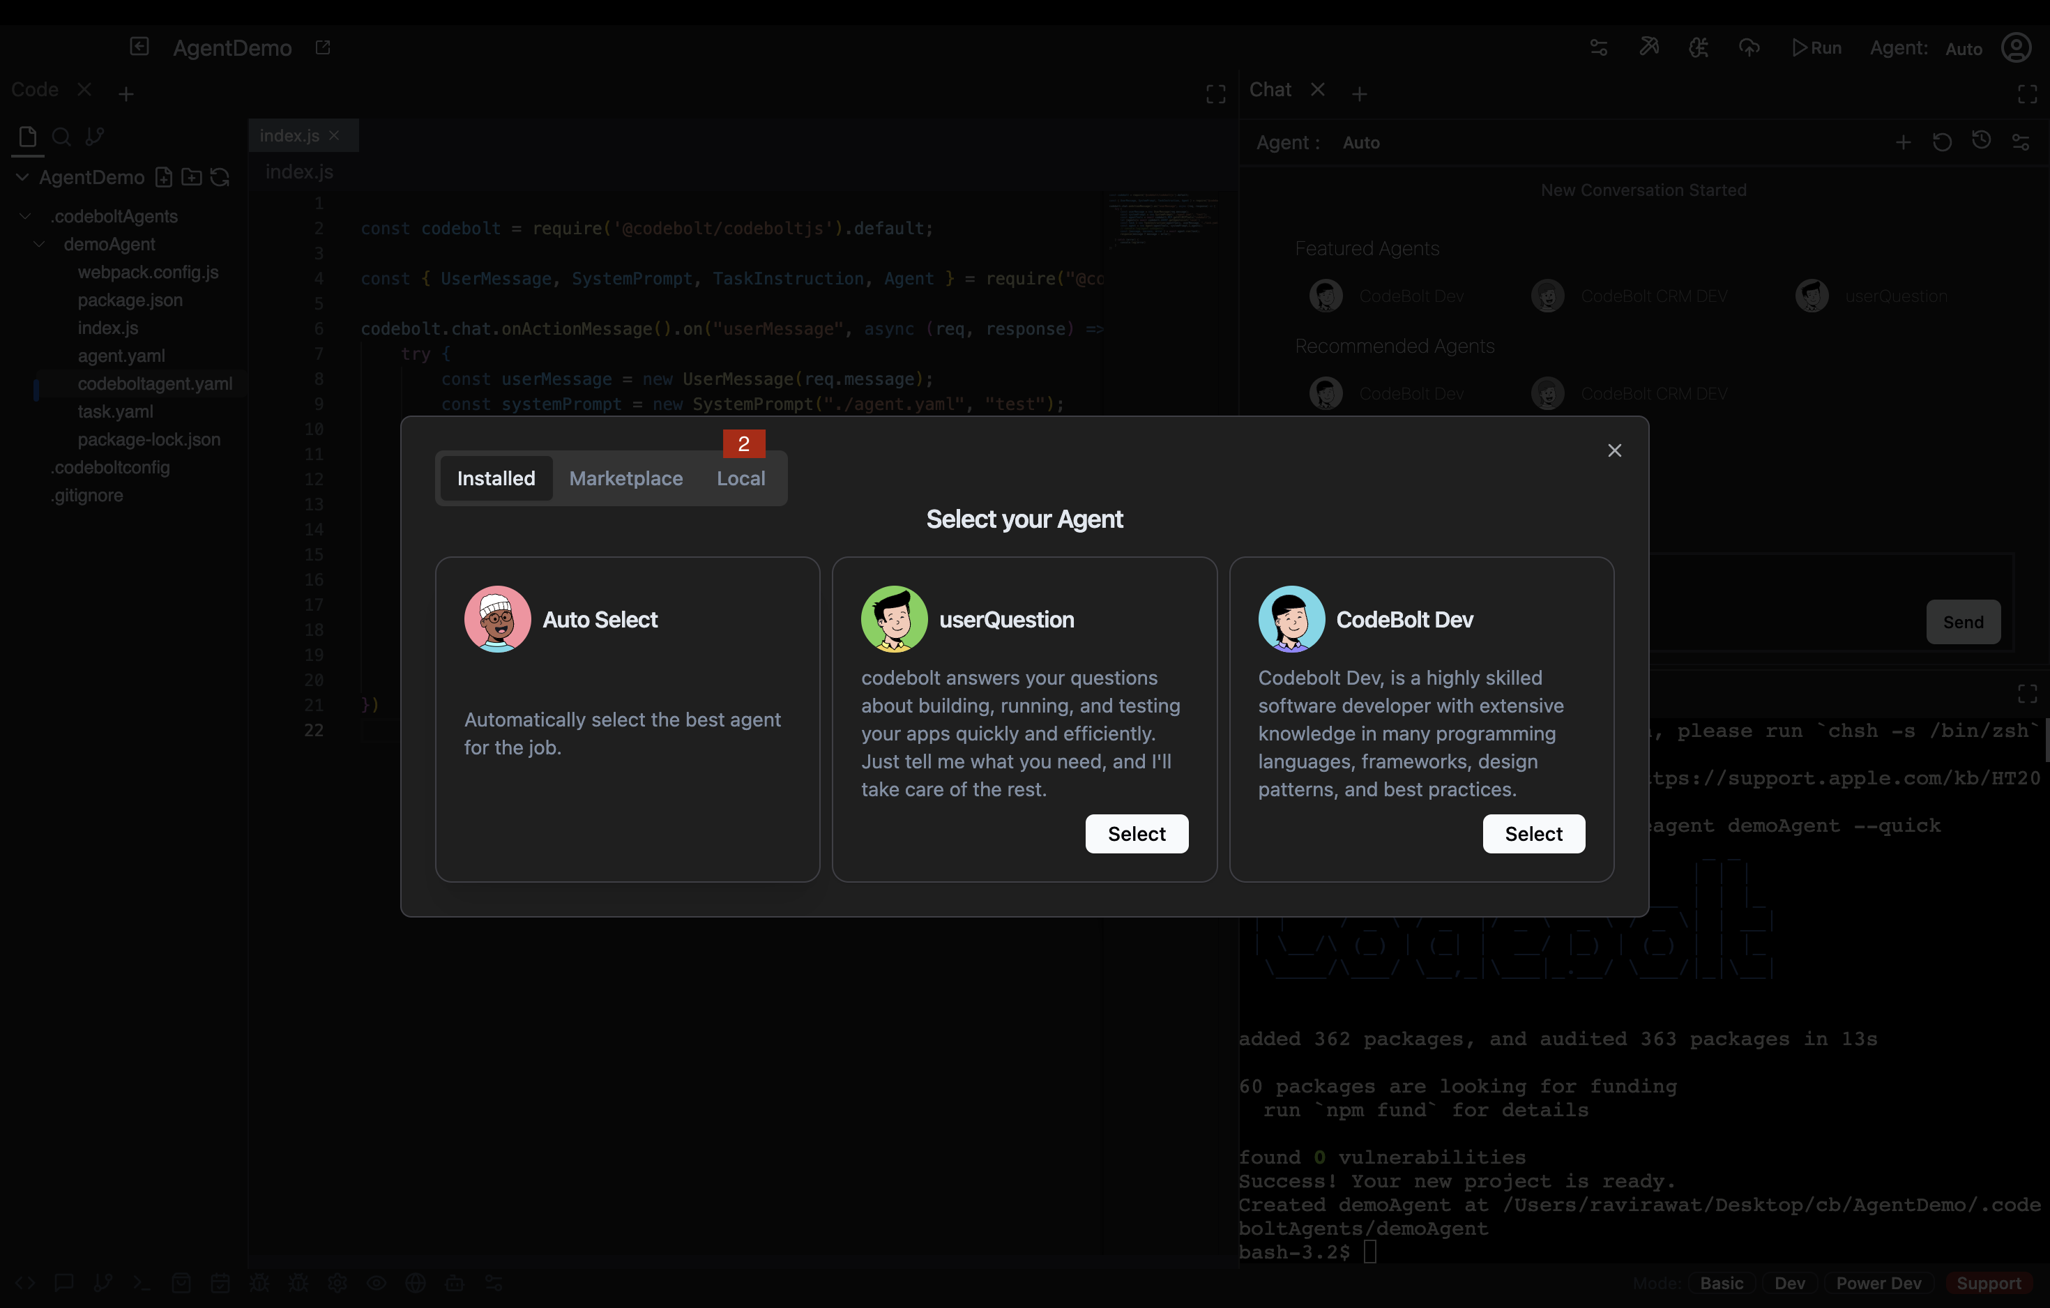
Task: Open agent.yaml in file tree
Action: point(122,356)
